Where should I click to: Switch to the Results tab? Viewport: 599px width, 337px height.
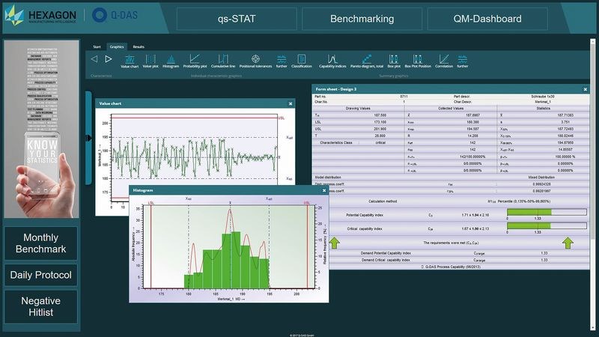(x=139, y=46)
